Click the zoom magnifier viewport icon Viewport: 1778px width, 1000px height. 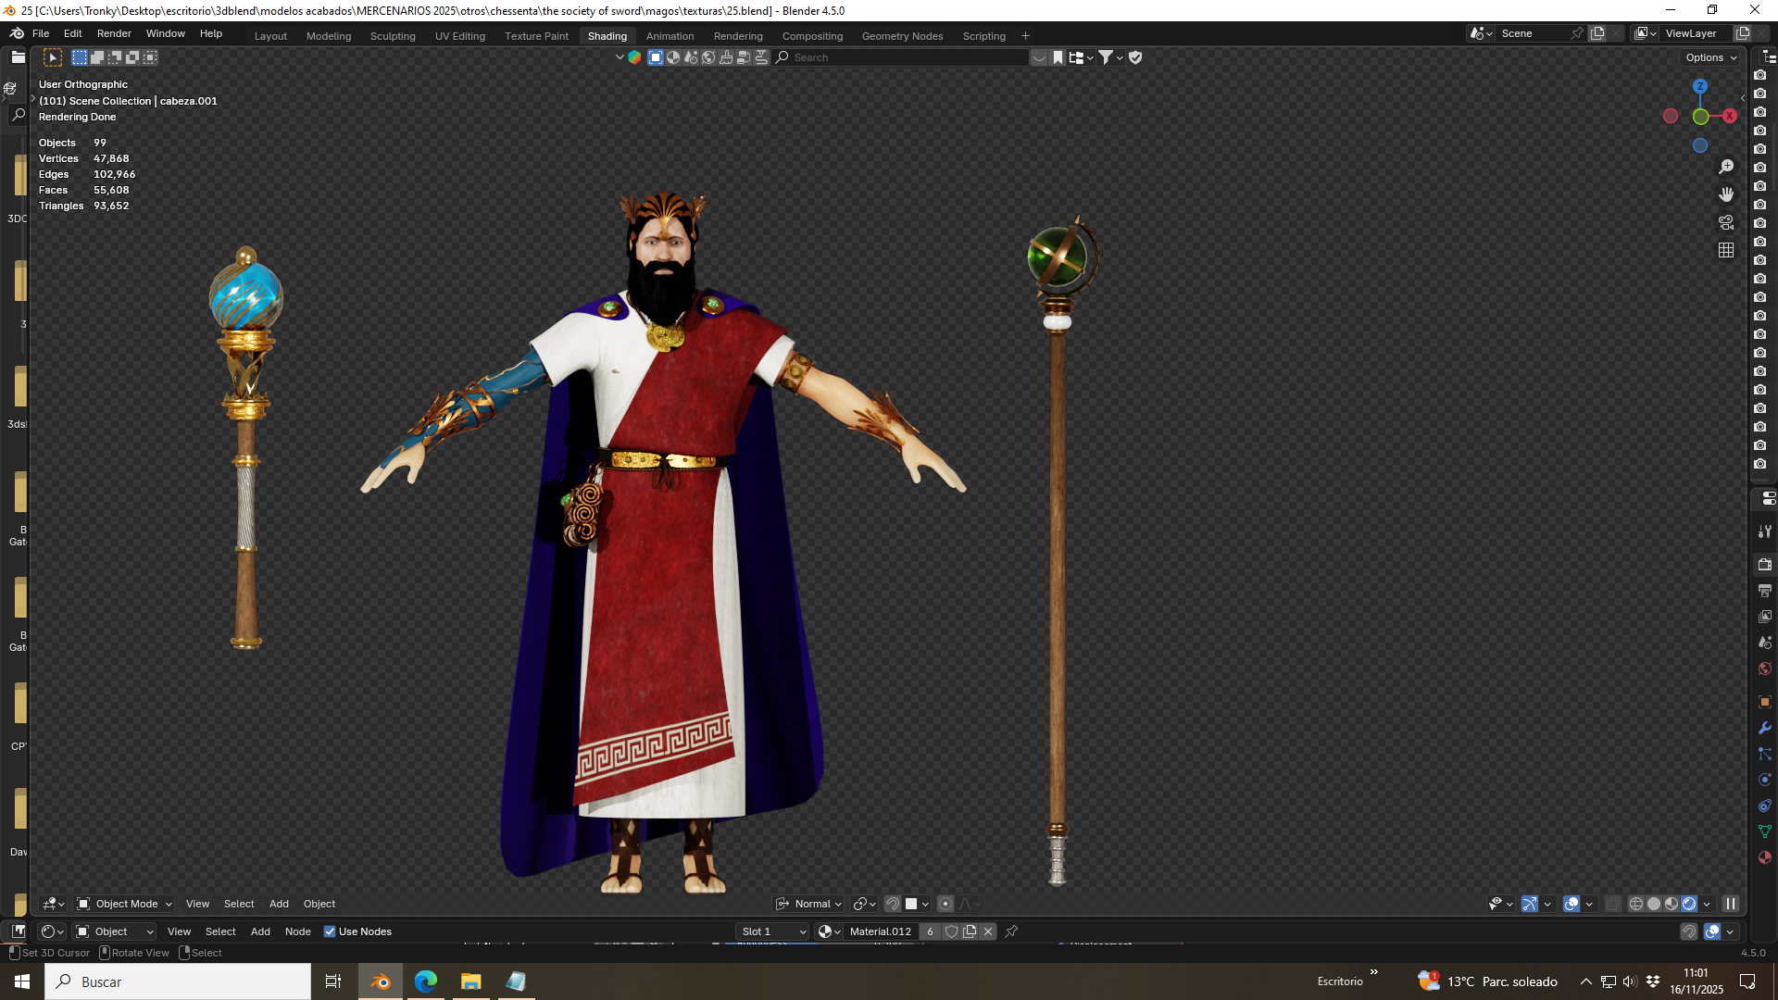click(x=1726, y=167)
